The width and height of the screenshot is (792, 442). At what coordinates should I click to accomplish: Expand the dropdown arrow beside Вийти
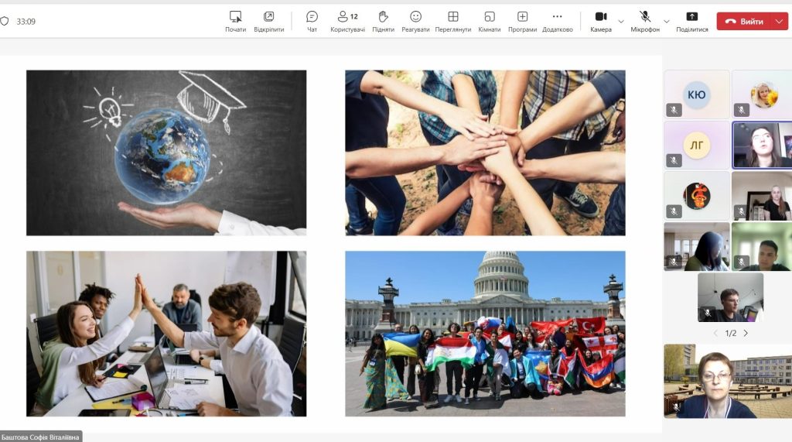click(779, 22)
